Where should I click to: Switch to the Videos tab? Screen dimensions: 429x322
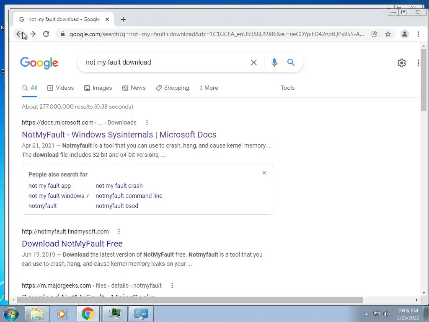[60, 88]
